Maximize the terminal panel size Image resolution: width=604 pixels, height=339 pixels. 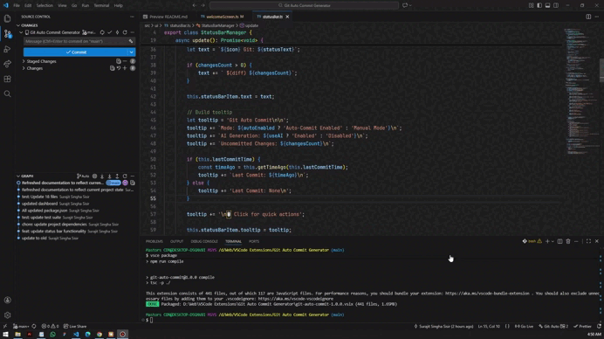point(588,241)
